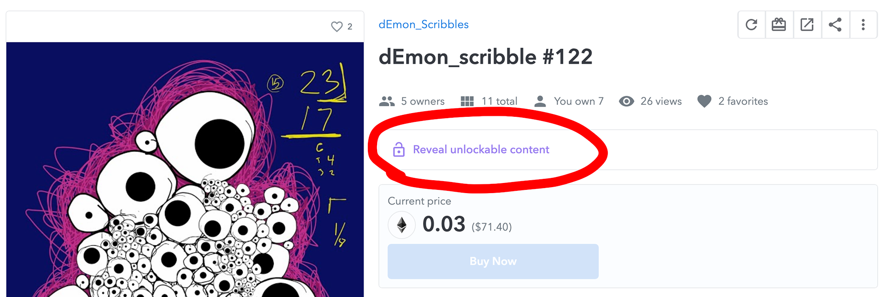Click the dEmon_scribble #122 title
The width and height of the screenshot is (884, 297).
[485, 57]
